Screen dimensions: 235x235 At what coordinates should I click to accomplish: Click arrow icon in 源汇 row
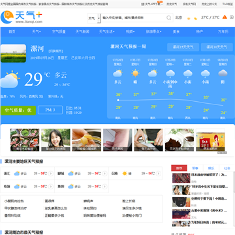click(x=51, y=174)
